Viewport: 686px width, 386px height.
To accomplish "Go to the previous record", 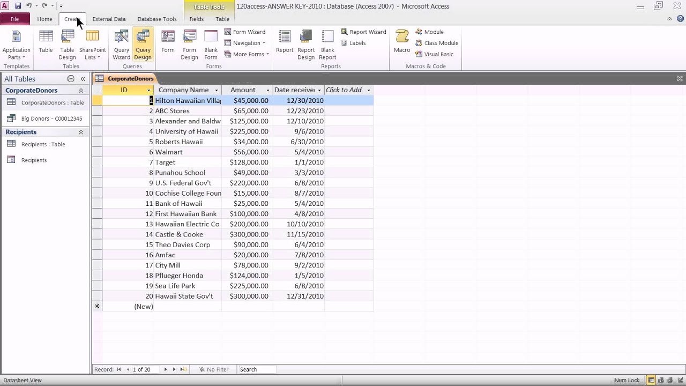I will coord(128,369).
